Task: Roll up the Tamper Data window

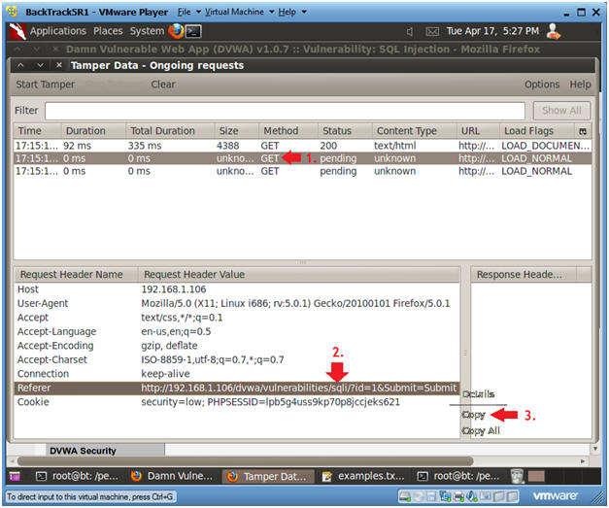Action: (x=20, y=65)
